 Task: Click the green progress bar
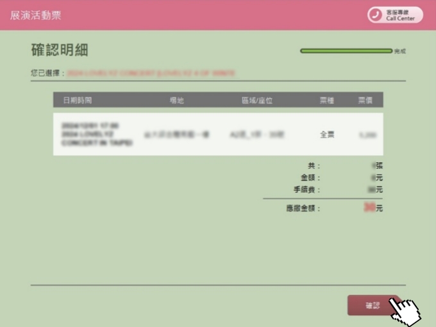(x=346, y=51)
